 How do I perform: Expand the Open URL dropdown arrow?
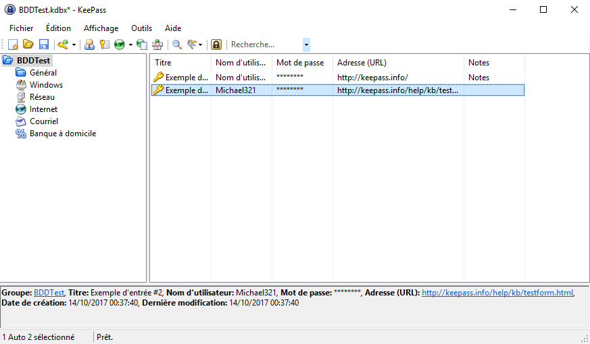pos(130,45)
